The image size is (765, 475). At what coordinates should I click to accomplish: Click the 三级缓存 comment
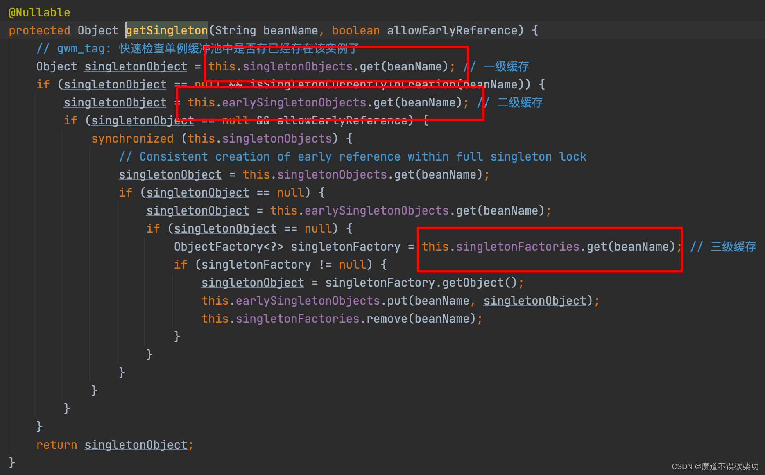click(723, 247)
